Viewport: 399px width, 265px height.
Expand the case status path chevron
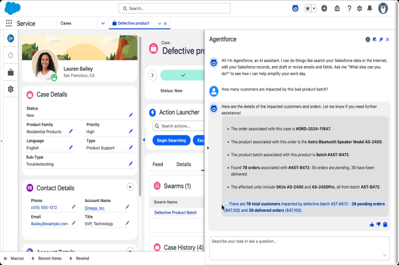tap(153, 75)
